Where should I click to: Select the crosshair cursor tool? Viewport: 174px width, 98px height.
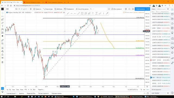click(x=2, y=13)
